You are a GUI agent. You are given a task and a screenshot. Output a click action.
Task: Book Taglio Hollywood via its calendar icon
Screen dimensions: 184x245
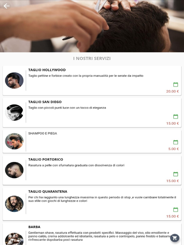coord(176,84)
